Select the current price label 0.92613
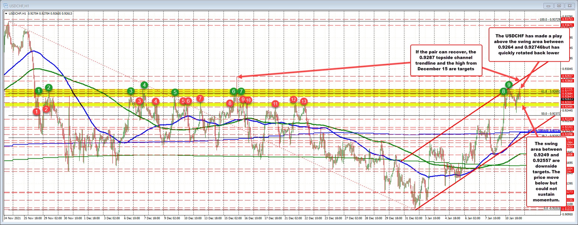The width and height of the screenshot is (578, 225). click(568, 99)
